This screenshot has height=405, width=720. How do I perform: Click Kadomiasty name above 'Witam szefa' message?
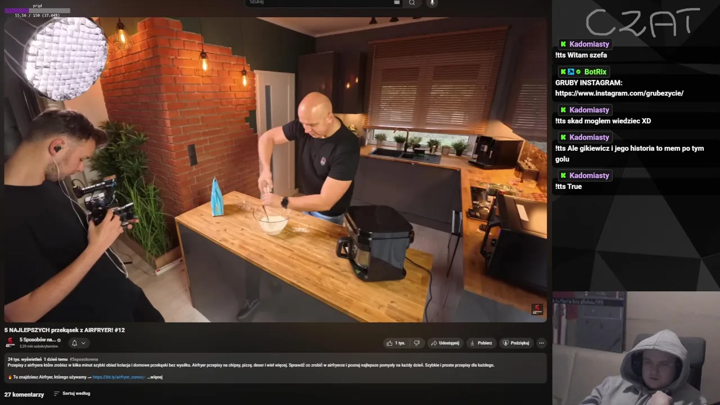589,44
